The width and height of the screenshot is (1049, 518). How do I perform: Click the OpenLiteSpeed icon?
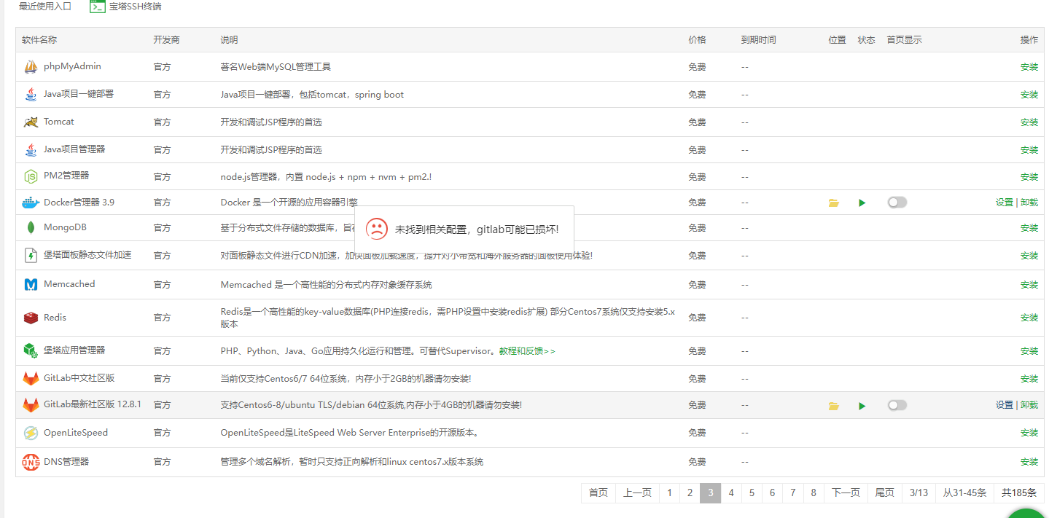(x=31, y=433)
